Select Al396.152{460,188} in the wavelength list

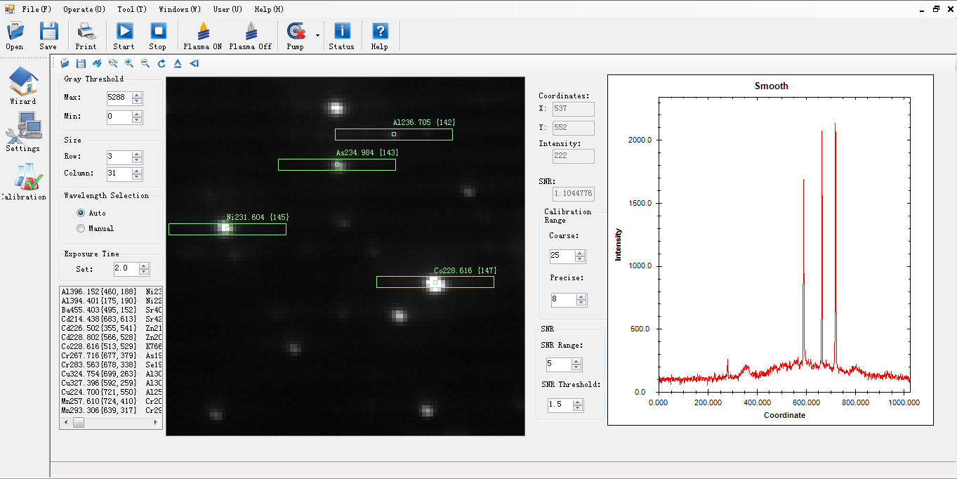tap(99, 291)
